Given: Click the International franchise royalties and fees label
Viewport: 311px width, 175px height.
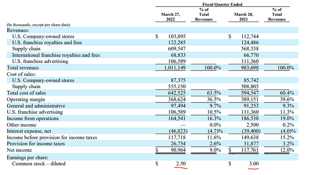Looking at the screenshot, I should point(56,55).
